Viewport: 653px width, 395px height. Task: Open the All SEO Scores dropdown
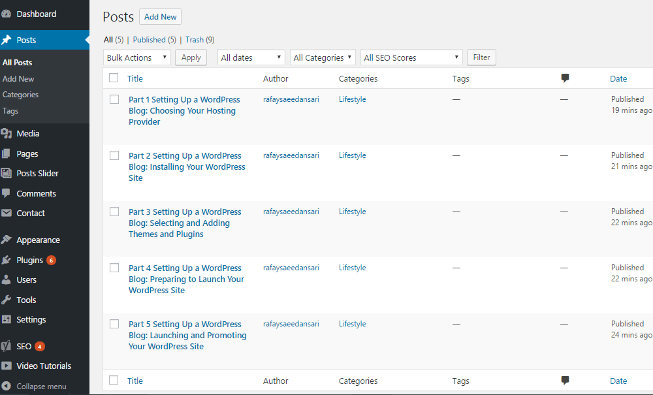[411, 57]
